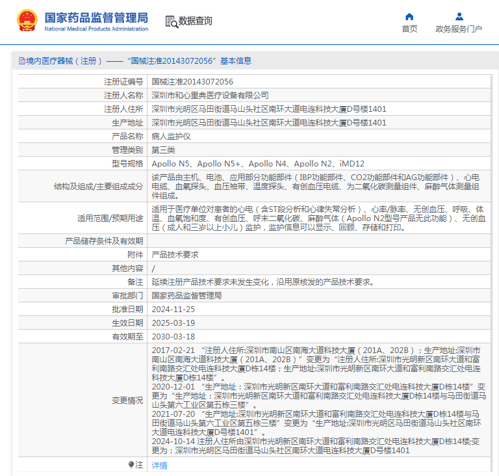Click the 结构及组成/主要组成成分 label
The height and width of the screenshot is (476, 499).
coord(98,187)
